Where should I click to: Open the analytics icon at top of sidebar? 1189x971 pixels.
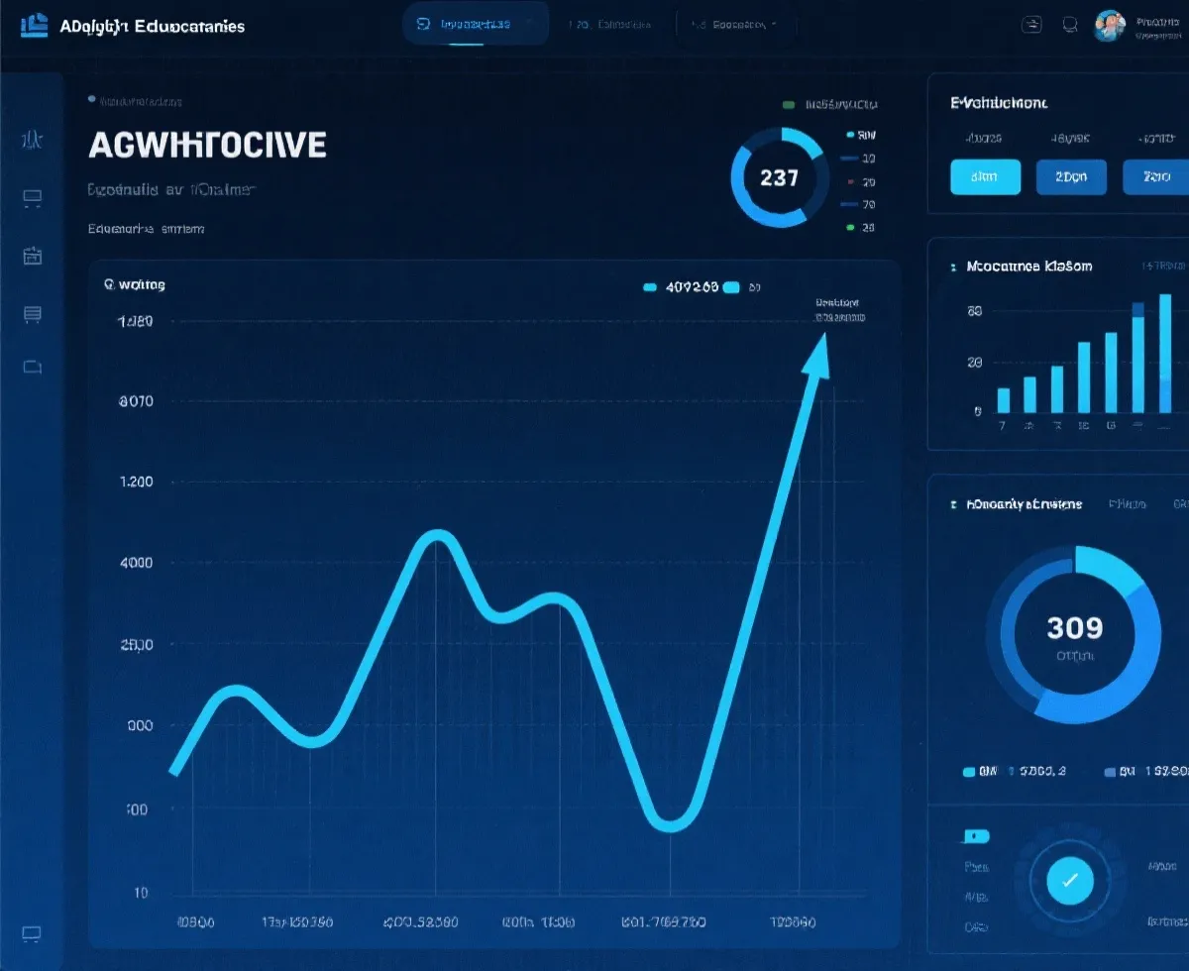coord(32,141)
